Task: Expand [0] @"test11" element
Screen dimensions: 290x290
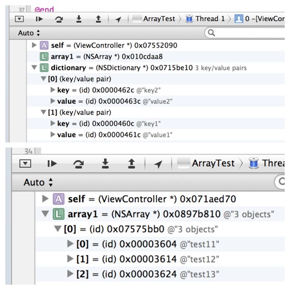Action: click(x=70, y=244)
